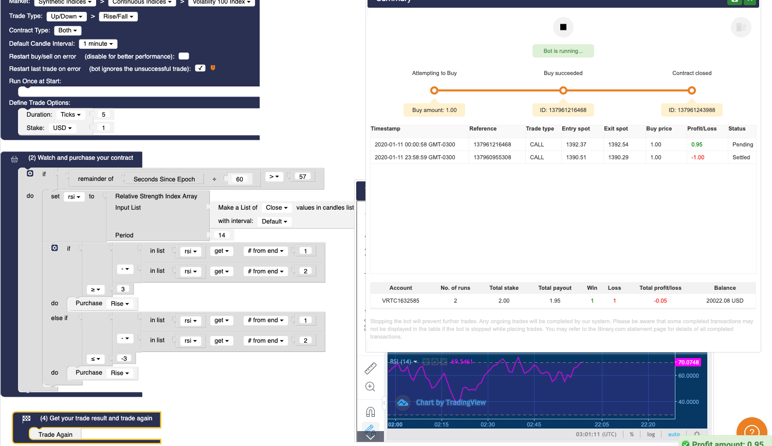Click the Contract closed progress circle
The image size is (772, 446).
click(x=692, y=90)
